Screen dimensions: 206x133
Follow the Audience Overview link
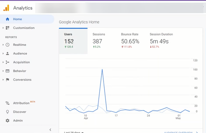(x=181, y=132)
